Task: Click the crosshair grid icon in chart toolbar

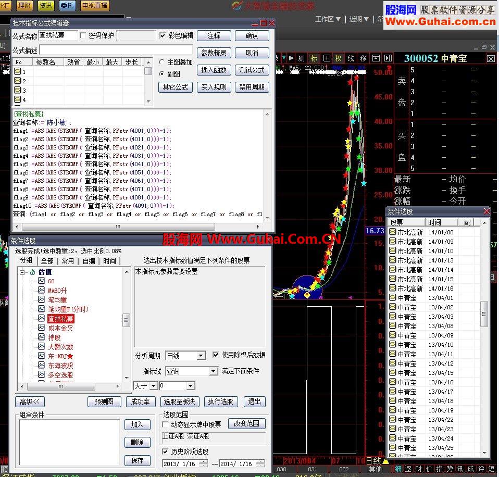Action: 327,58
